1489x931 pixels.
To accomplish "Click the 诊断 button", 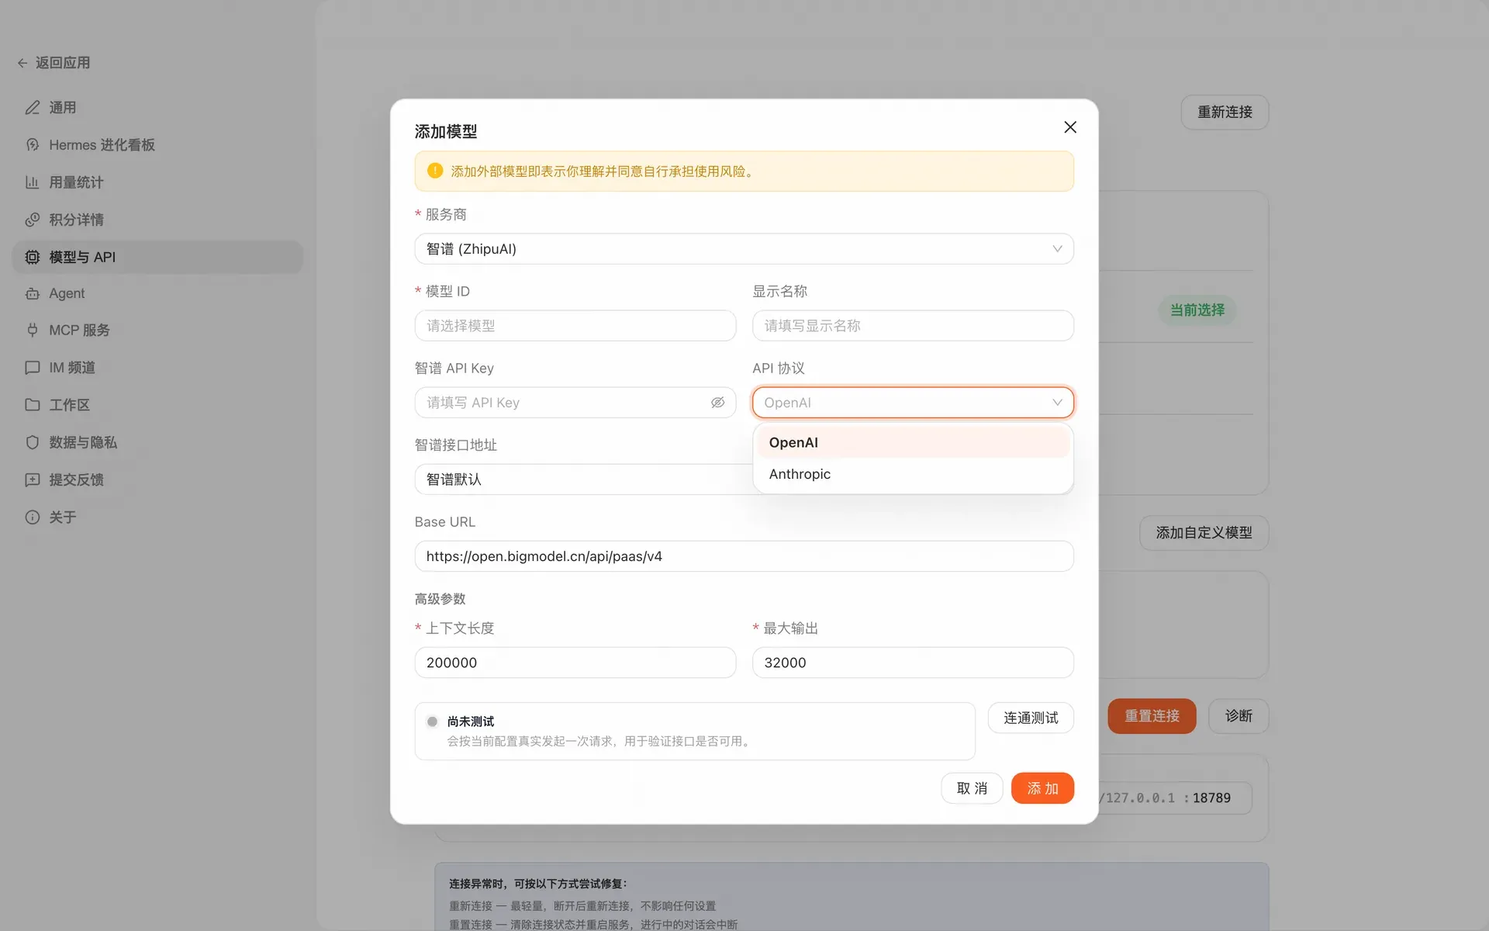I will pos(1239,716).
